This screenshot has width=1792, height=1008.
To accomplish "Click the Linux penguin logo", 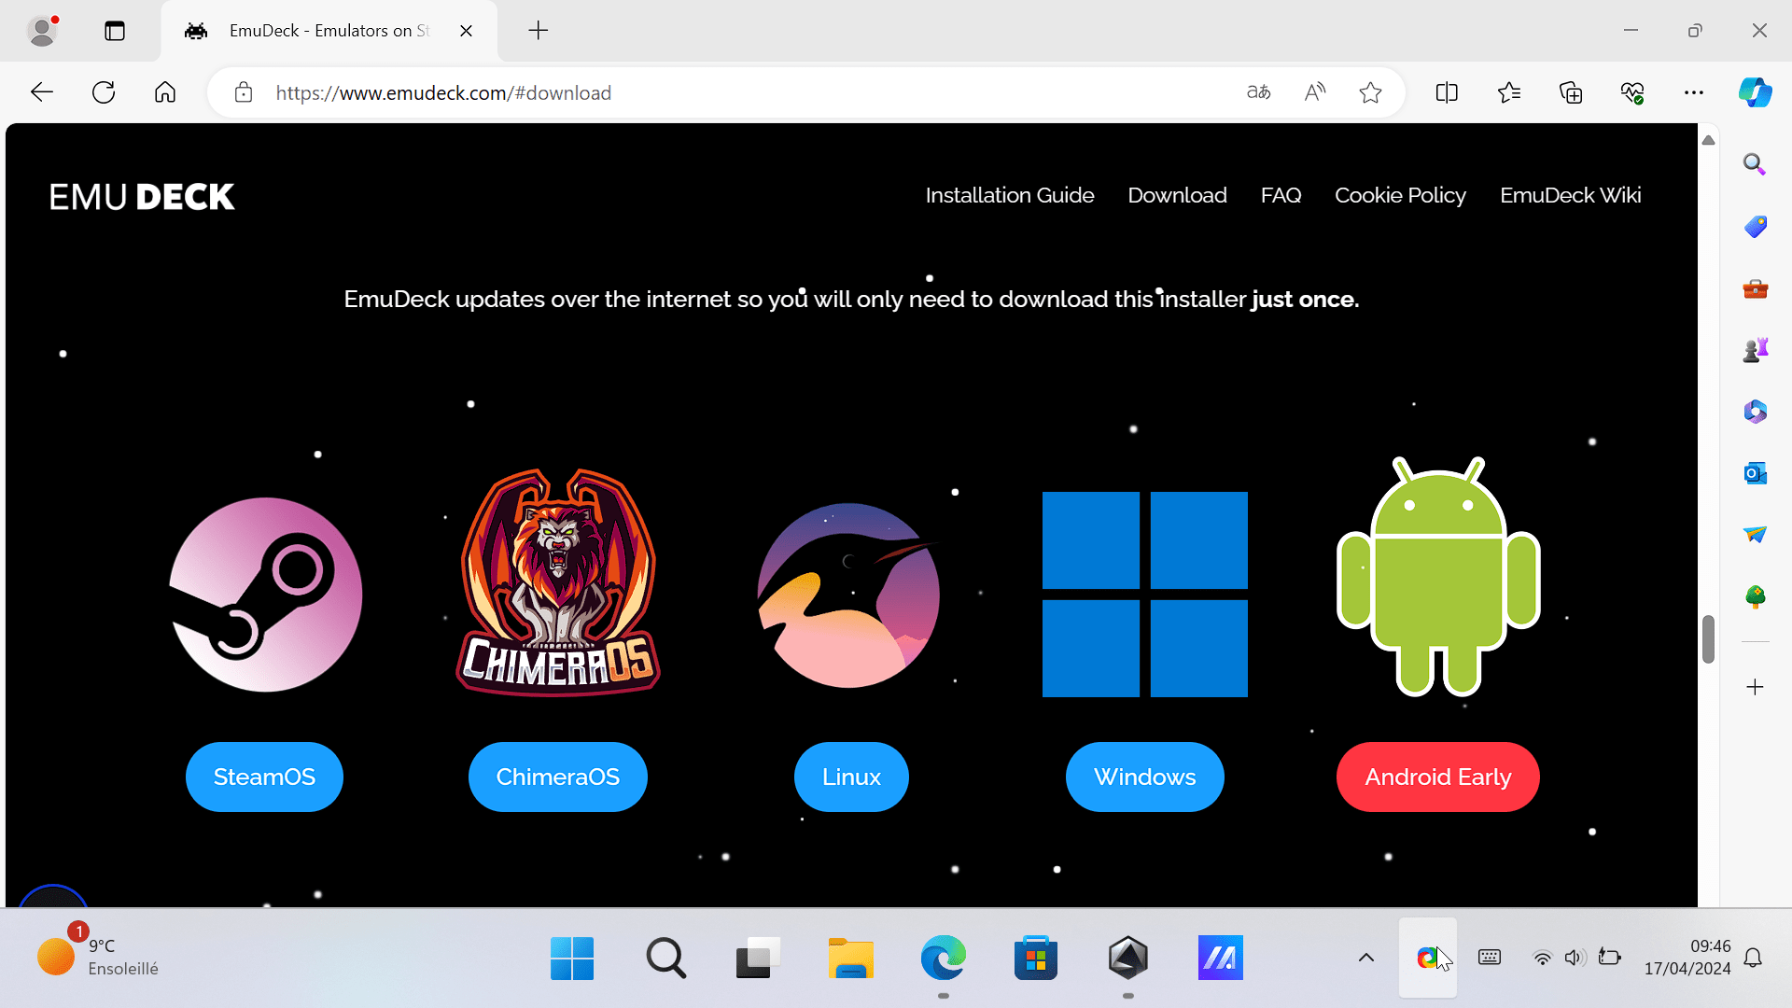I will click(x=848, y=595).
